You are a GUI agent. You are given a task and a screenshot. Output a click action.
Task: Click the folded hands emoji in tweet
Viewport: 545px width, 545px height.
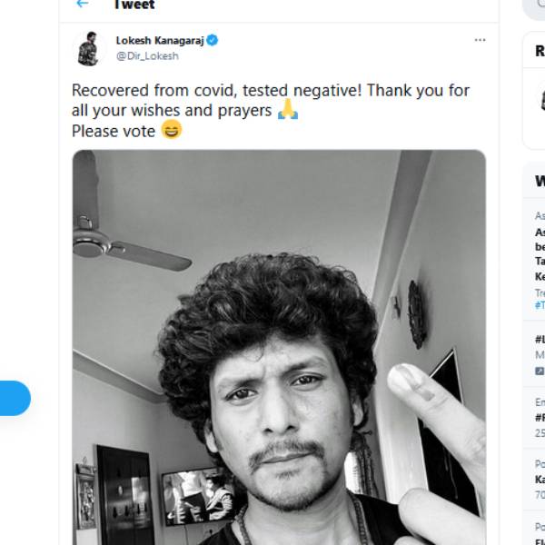pyautogui.click(x=288, y=109)
